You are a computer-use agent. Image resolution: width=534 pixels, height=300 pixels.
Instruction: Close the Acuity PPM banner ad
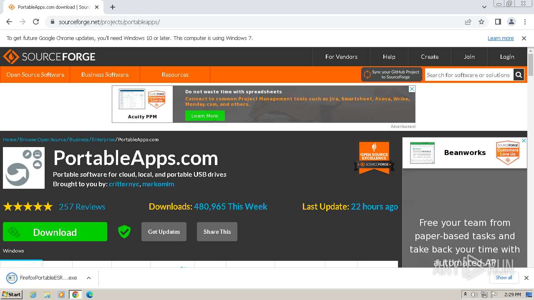coord(412,89)
